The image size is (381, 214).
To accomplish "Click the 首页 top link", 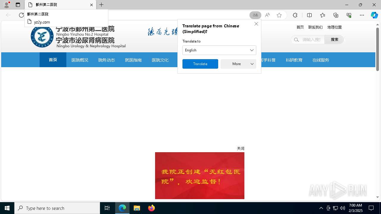I will (x=300, y=27).
